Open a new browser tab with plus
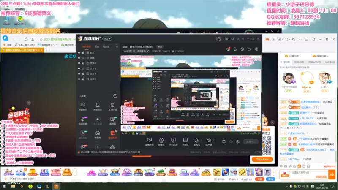The width and height of the screenshot is (338, 190). [47, 50]
